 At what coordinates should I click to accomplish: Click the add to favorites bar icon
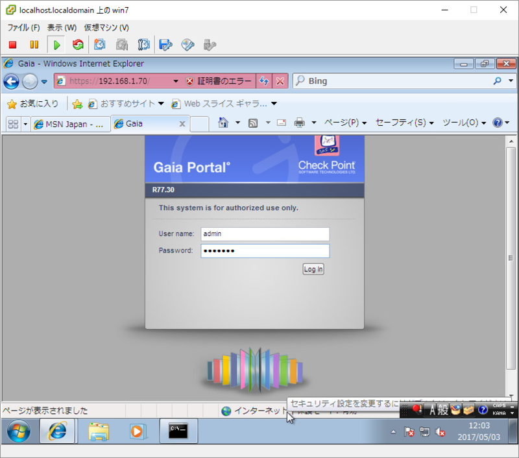[77, 104]
